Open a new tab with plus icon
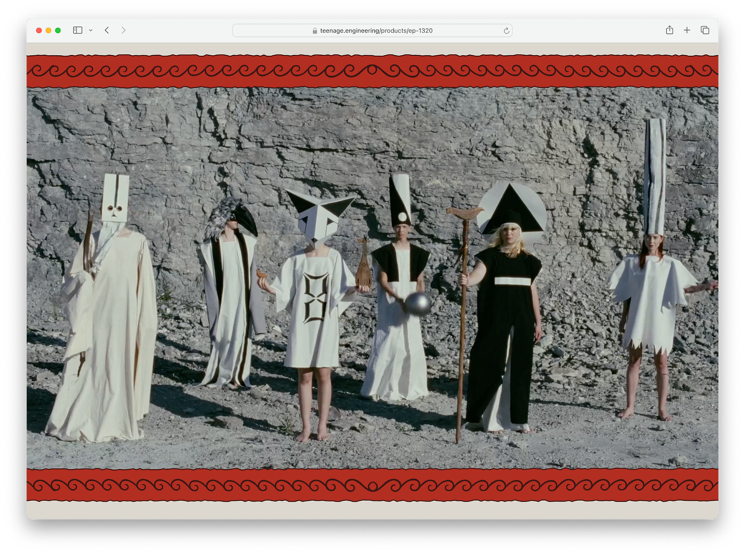Screen dimensions: 745x554 (687, 30)
